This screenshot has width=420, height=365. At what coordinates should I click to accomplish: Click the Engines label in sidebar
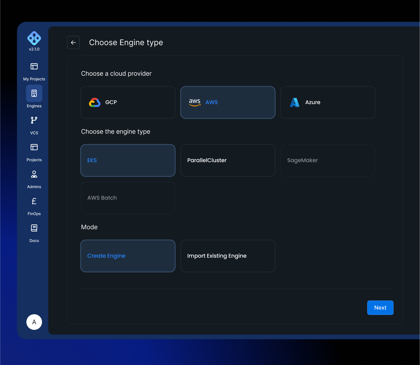(34, 106)
